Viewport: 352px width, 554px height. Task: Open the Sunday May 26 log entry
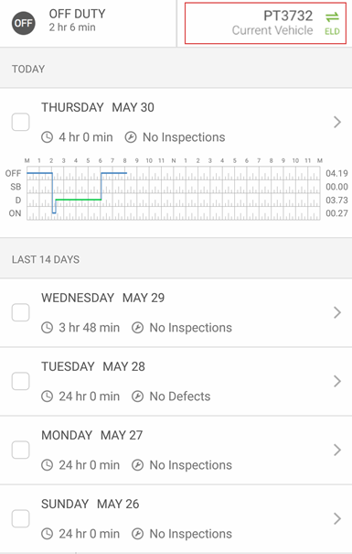(x=176, y=518)
